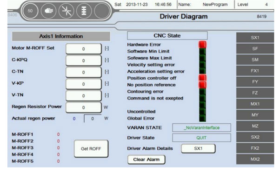Click the _NoVaranInterface VARAN STATE field

pyautogui.click(x=202, y=127)
